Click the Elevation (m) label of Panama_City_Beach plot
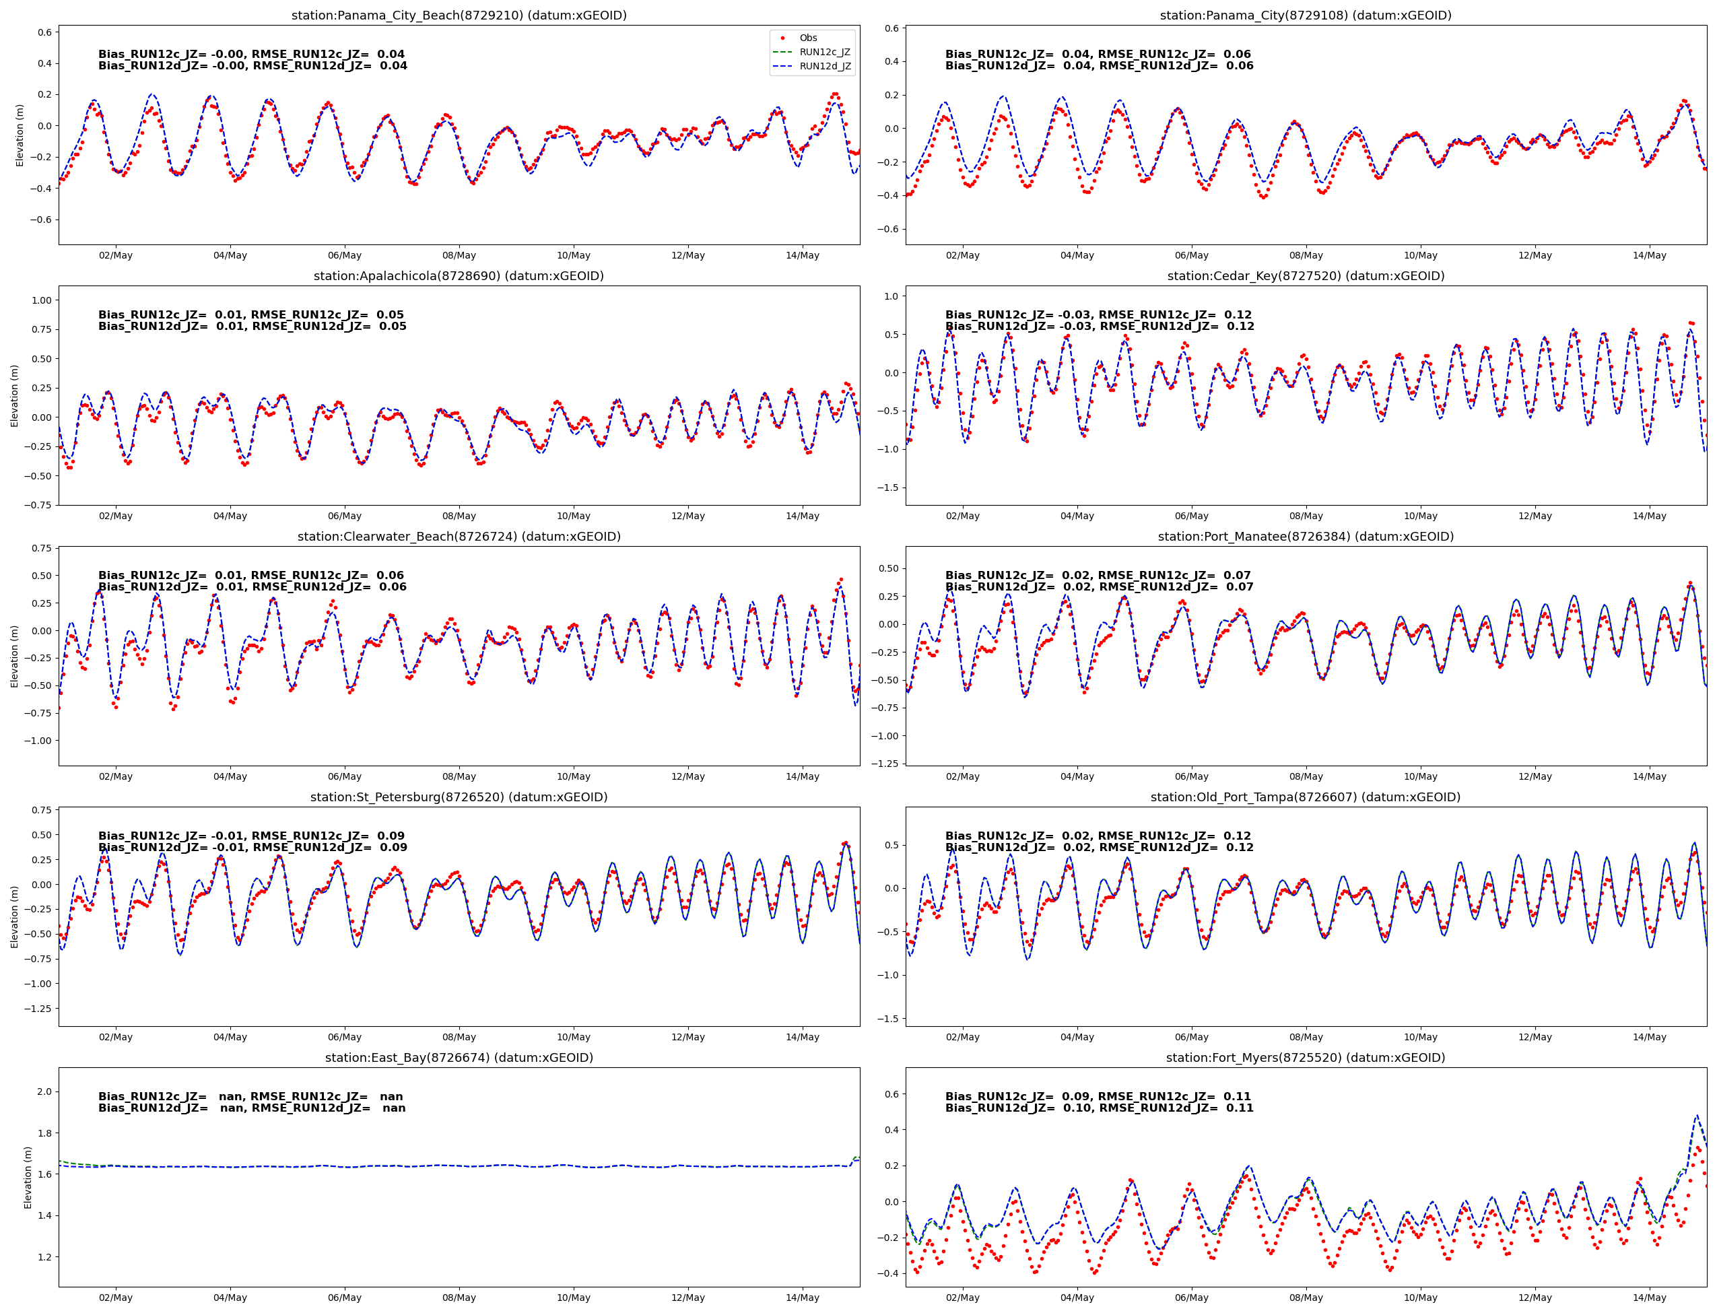The width and height of the screenshot is (1717, 1313). tap(20, 135)
